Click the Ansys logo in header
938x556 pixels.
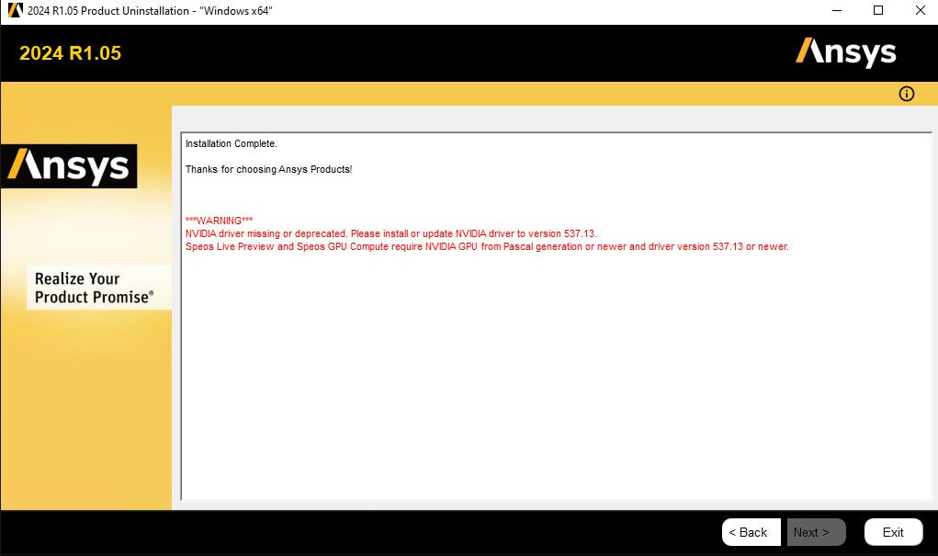(x=846, y=52)
